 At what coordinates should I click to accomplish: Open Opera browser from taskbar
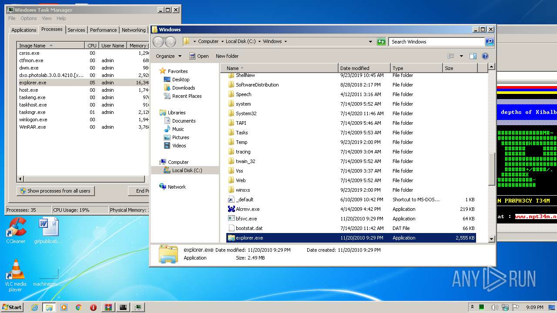tap(93, 307)
